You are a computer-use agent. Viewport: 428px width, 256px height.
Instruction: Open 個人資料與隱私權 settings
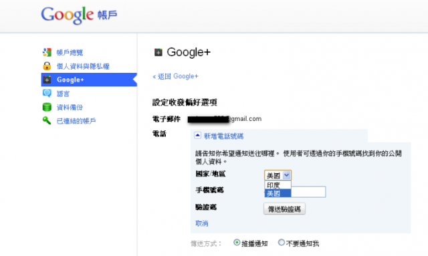(83, 66)
